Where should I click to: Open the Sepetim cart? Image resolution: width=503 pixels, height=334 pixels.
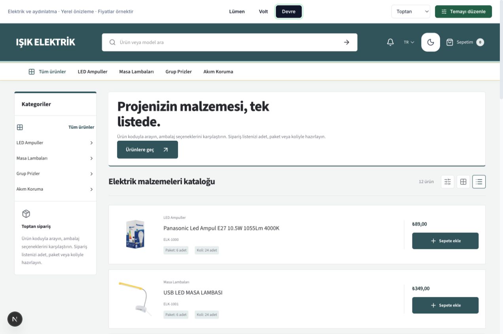pos(465,42)
